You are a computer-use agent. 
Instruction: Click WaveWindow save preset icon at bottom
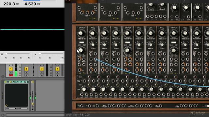click(x=33, y=109)
